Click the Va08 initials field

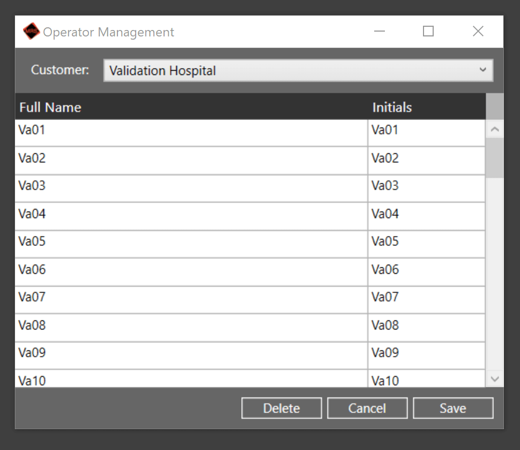click(426, 325)
